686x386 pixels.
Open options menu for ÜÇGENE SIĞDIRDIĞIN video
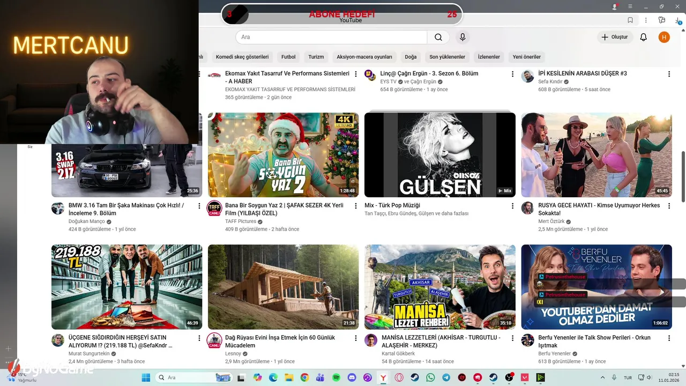[x=199, y=338]
